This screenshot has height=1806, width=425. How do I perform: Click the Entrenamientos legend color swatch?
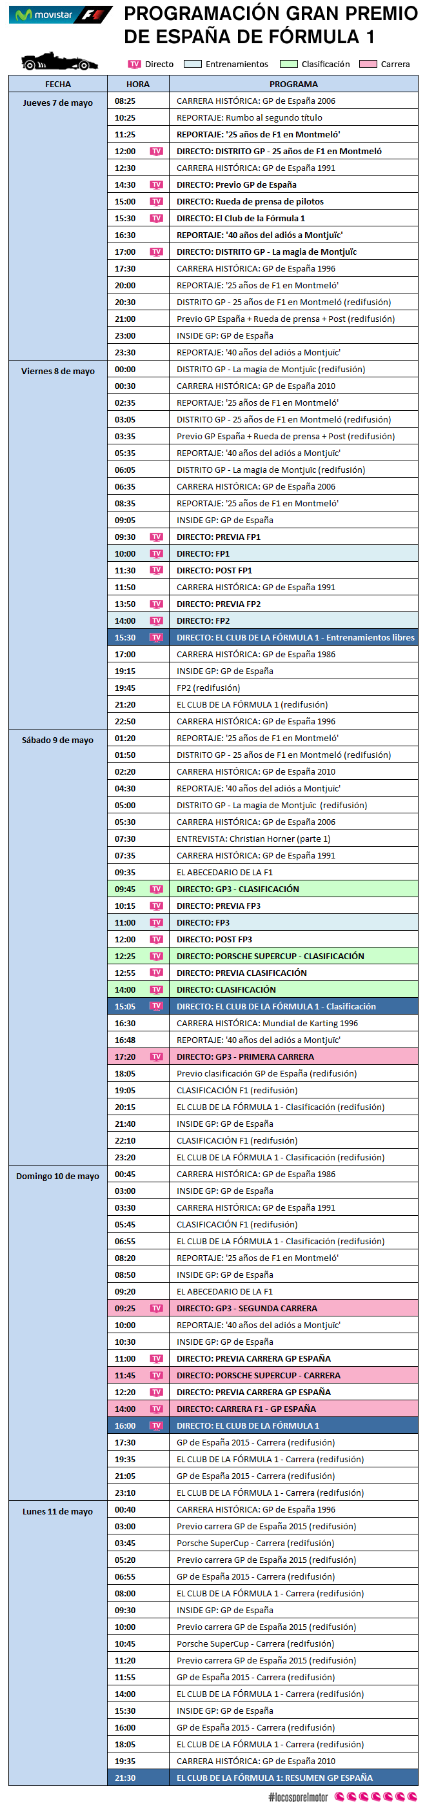pos(192,64)
